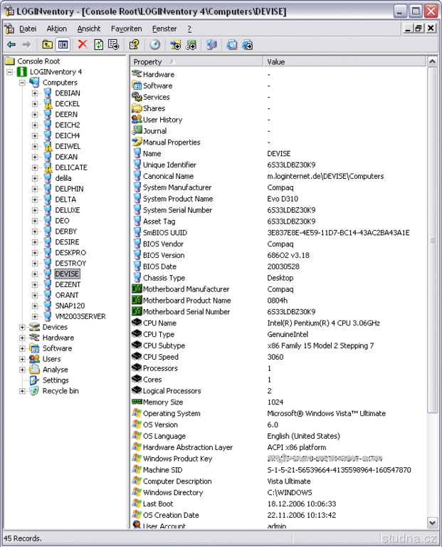
Task: Click the vertical scrollbar thumb
Action: (432, 240)
